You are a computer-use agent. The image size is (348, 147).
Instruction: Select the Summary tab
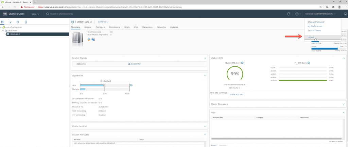75,27
